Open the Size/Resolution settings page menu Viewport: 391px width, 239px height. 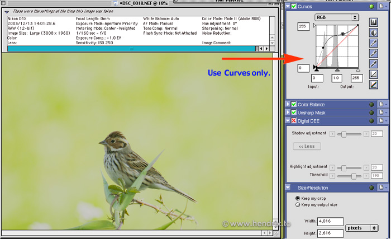(x=383, y=188)
